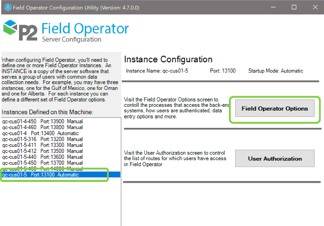Click the Instance Configuration heading
The image size is (324, 226).
click(x=168, y=59)
